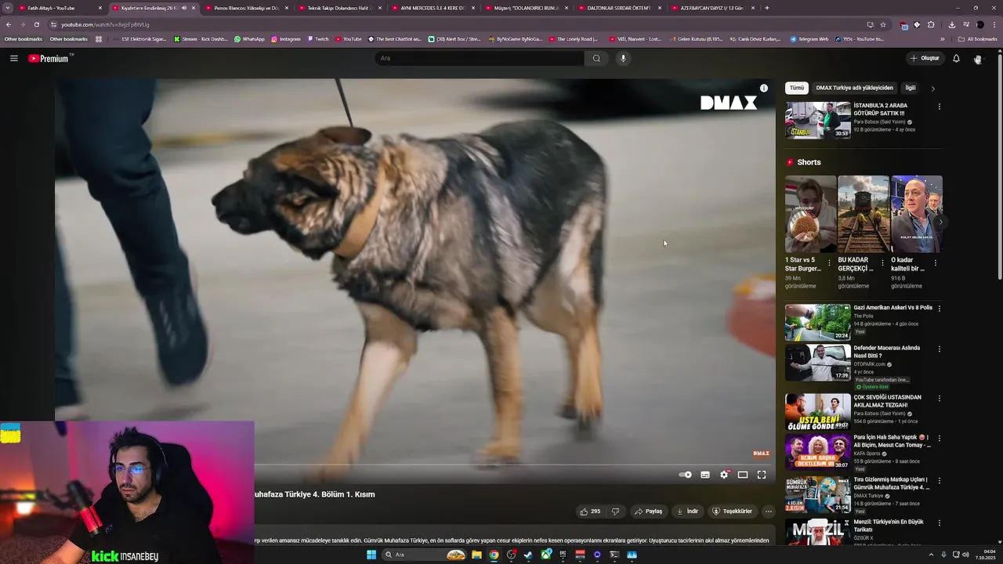
Task: Open the 1 Star vs 5 Star Burger short
Action: [x=810, y=214]
